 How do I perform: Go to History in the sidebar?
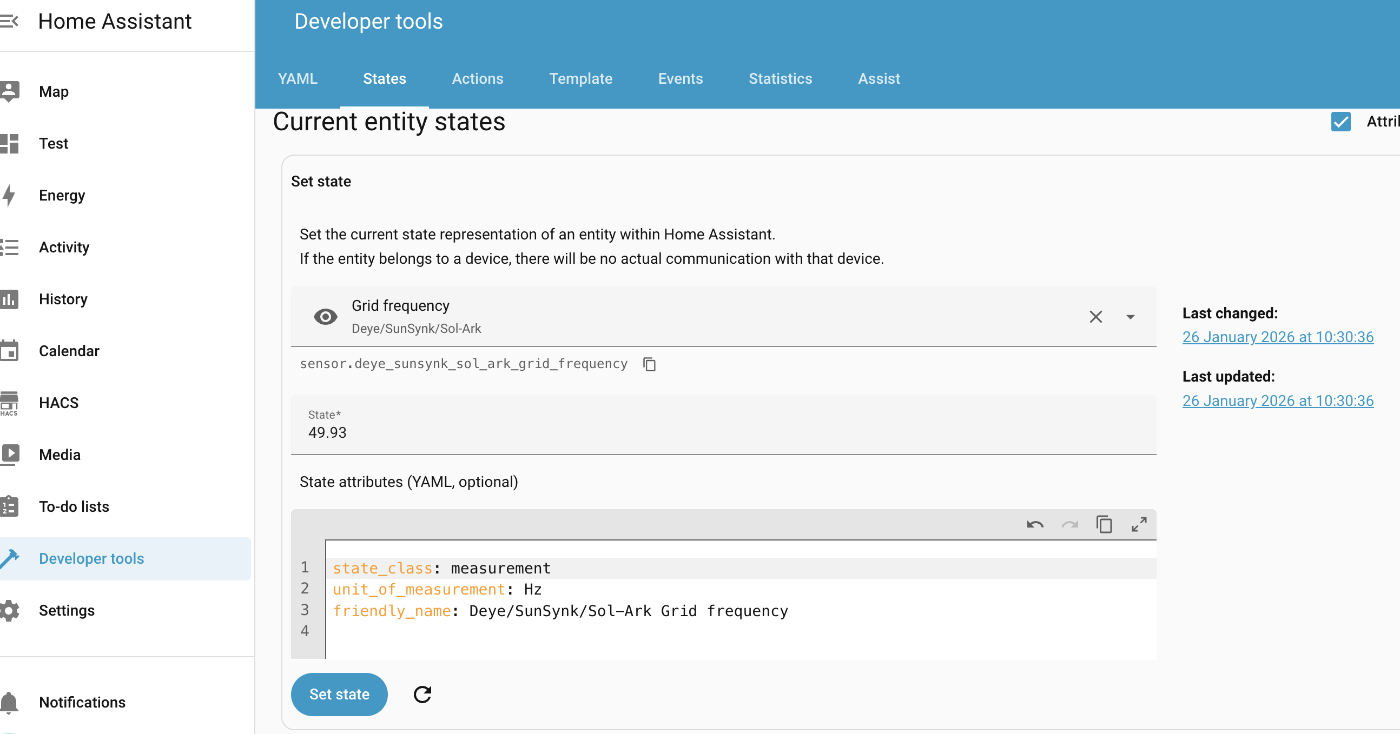(63, 299)
